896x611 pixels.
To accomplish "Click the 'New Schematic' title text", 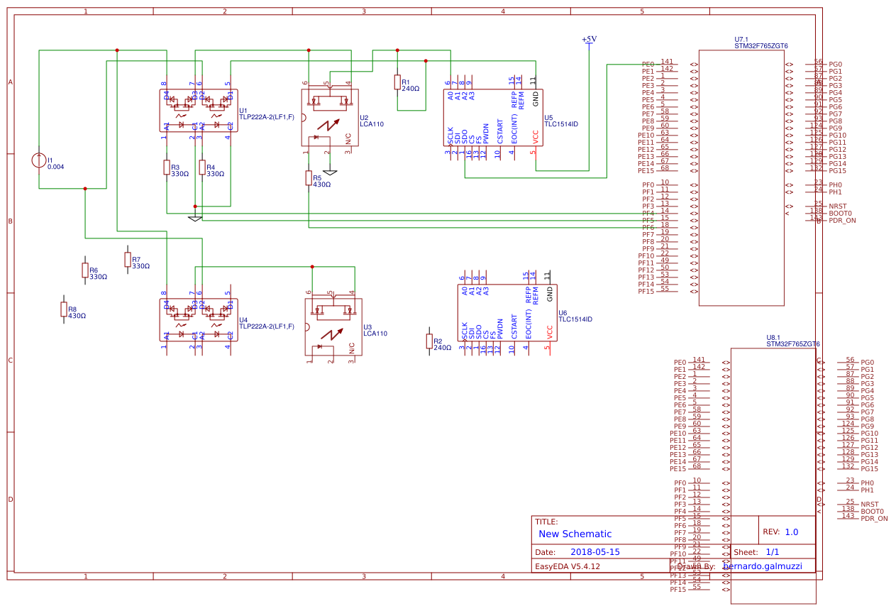I will tap(575, 534).
